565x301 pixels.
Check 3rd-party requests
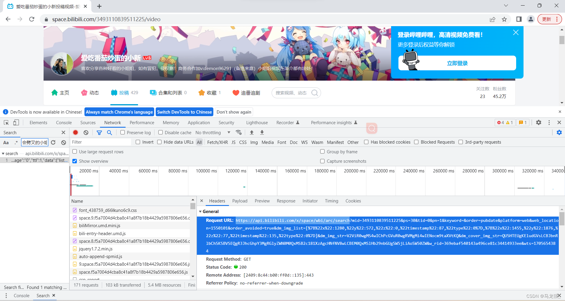(x=461, y=142)
